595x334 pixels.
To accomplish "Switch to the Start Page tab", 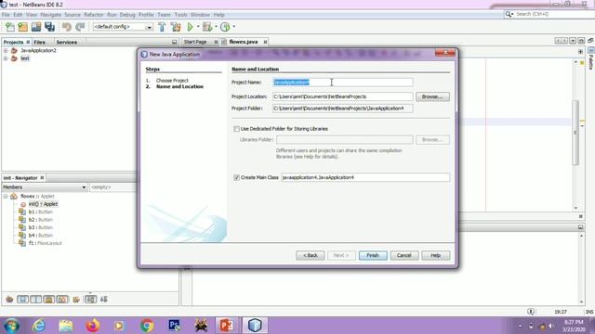I will [x=195, y=42].
